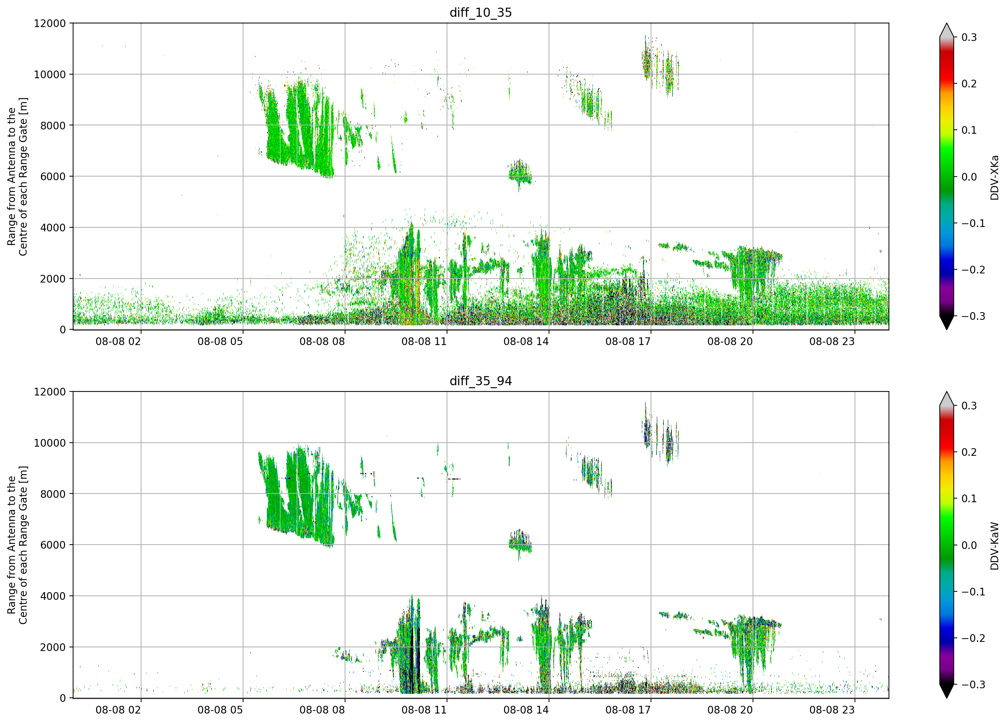Click the 6000 y-tick in diff_10_35
Image resolution: width=1007 pixels, height=723 pixels.
point(53,176)
